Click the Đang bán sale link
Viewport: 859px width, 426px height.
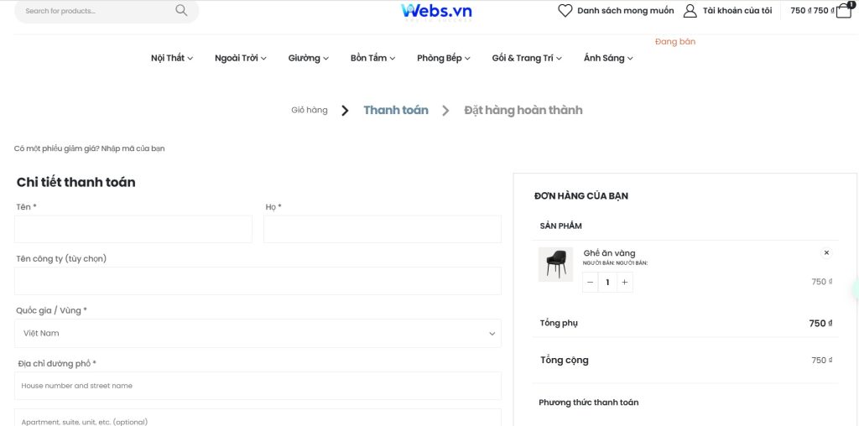[x=675, y=42]
